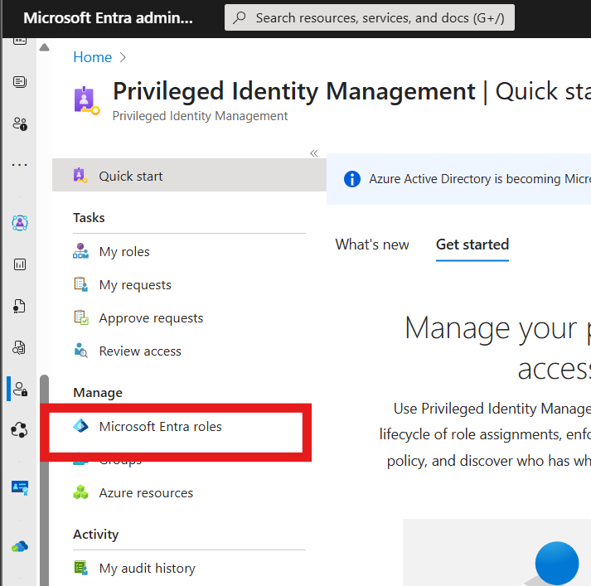This screenshot has height=586, width=591.
Task: Click the Review access magnifier icon
Action: tap(80, 351)
